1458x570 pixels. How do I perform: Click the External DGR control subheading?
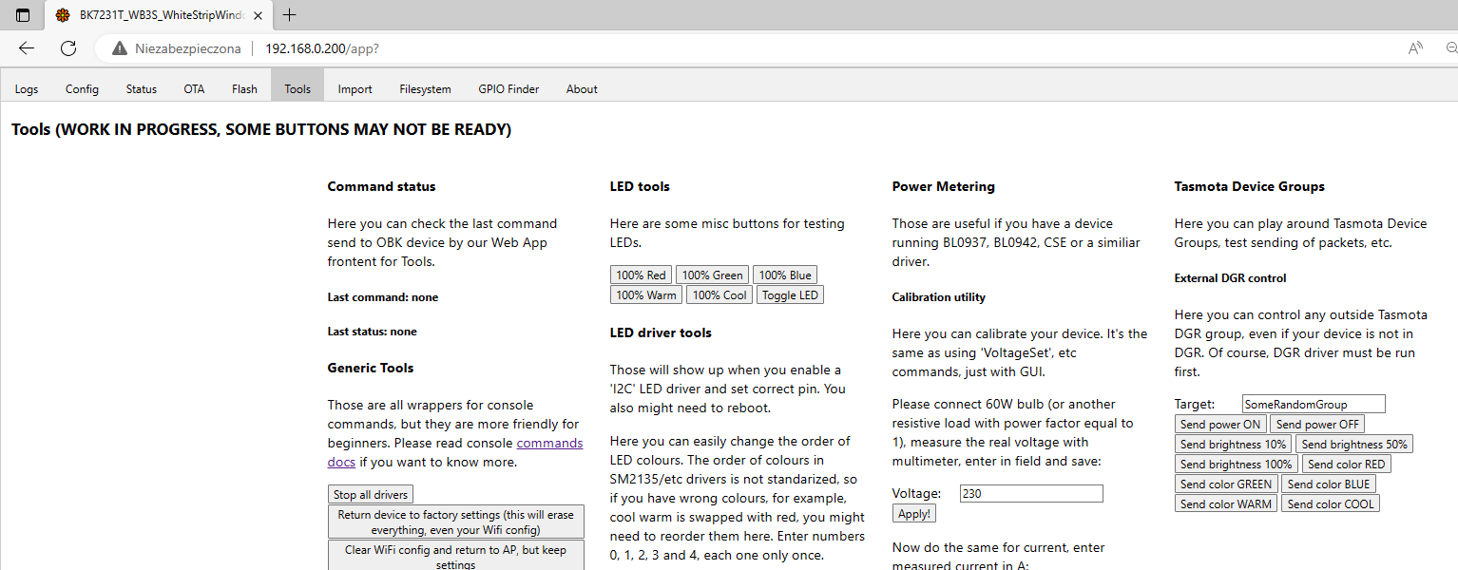(x=1231, y=278)
